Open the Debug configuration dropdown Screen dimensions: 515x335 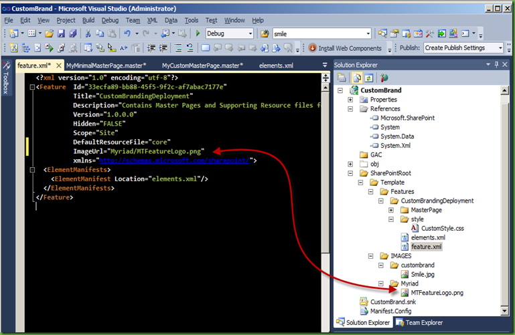coord(250,33)
